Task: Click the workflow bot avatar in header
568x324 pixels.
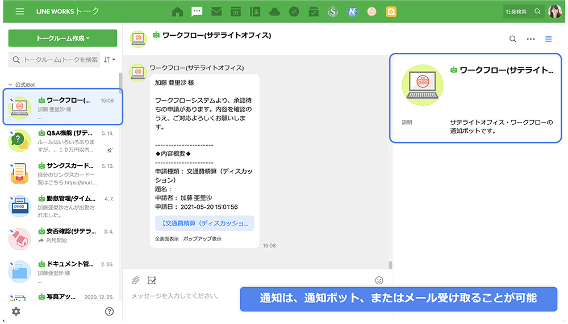Action: (x=138, y=39)
